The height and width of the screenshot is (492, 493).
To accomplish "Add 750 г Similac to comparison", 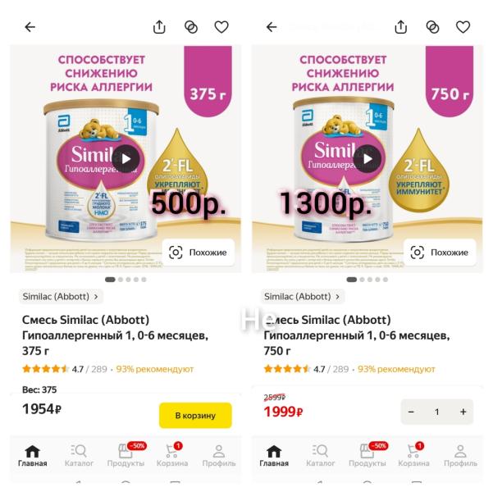I will click(x=432, y=27).
